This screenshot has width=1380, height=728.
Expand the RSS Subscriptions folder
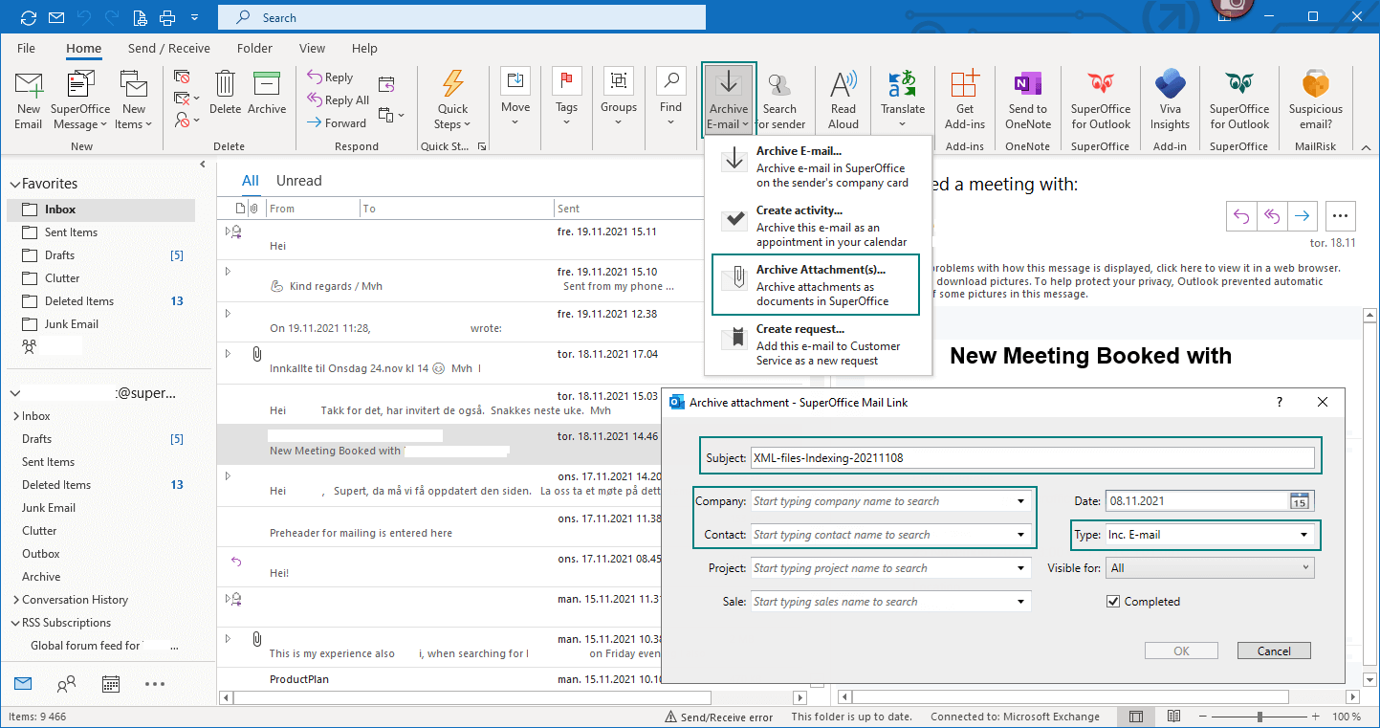tap(16, 623)
